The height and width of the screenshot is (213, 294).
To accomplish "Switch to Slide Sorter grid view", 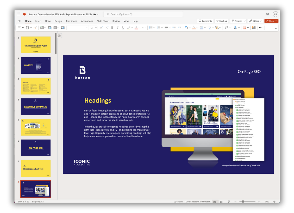I will click(x=221, y=202).
